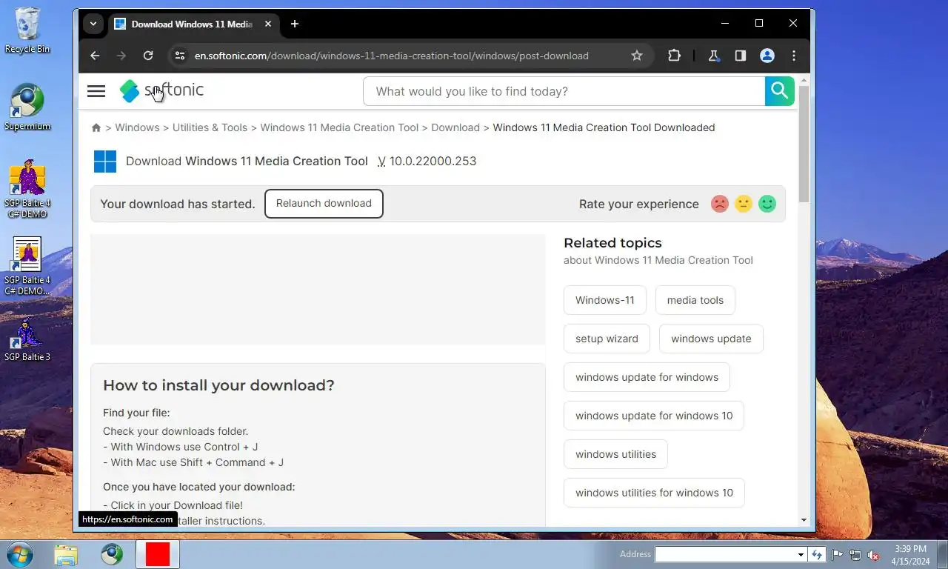948x569 pixels.
Task: Click the page vertical scrollbar
Action: click(804, 144)
